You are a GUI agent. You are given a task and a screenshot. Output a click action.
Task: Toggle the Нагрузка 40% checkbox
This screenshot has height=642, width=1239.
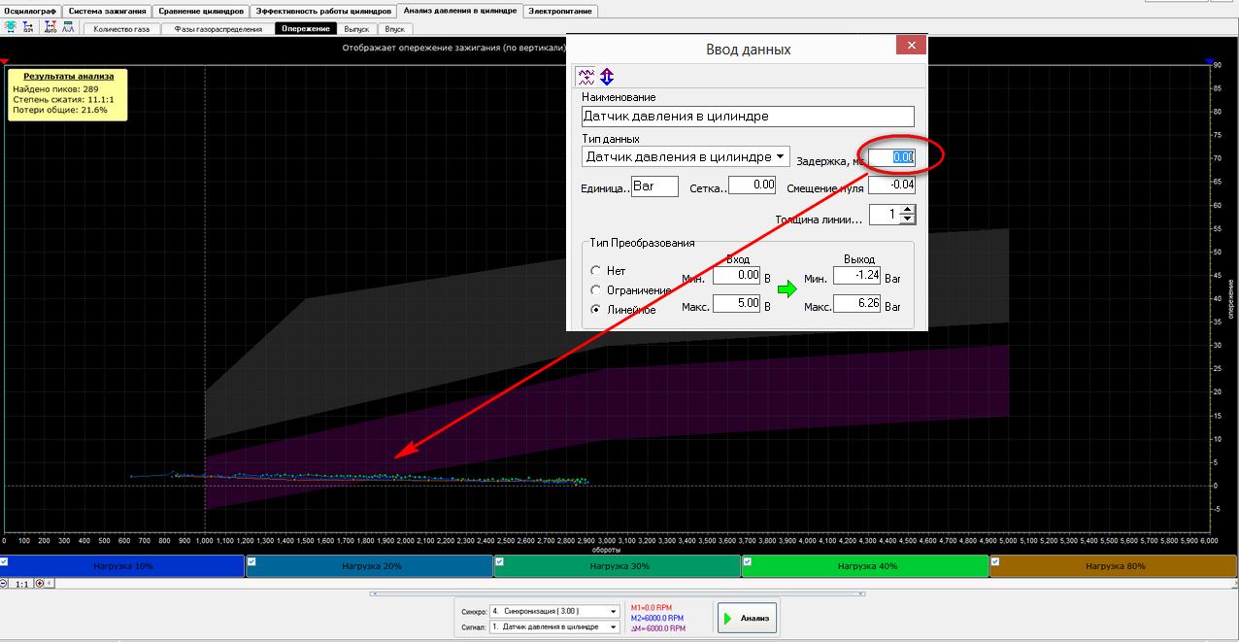point(747,560)
